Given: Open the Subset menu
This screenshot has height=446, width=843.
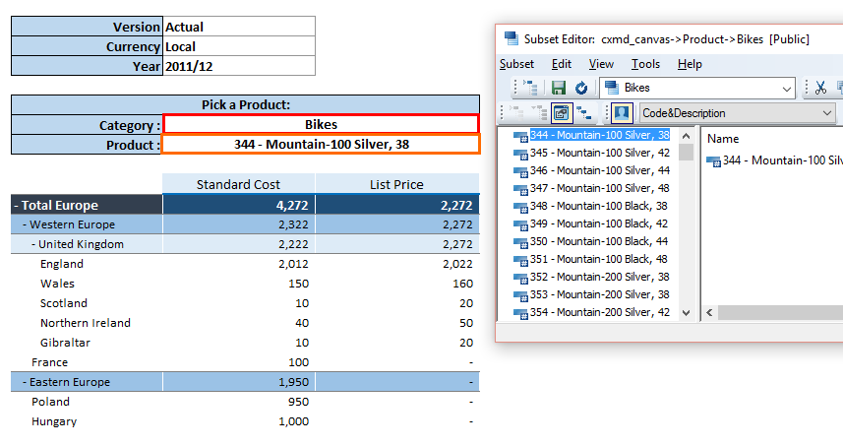Looking at the screenshot, I should pyautogui.click(x=516, y=64).
